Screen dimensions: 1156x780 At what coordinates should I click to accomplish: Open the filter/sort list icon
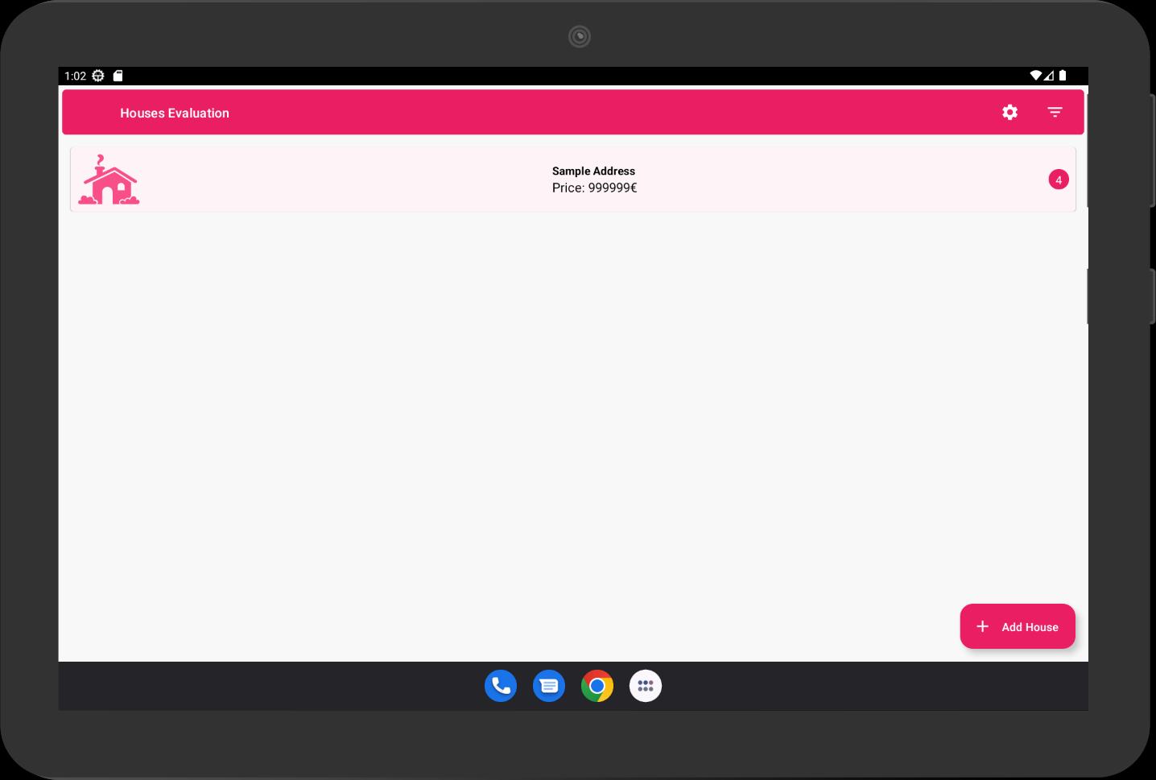coord(1055,113)
